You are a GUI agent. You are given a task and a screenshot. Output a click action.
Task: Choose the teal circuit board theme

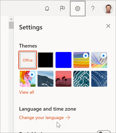[x=81, y=79]
